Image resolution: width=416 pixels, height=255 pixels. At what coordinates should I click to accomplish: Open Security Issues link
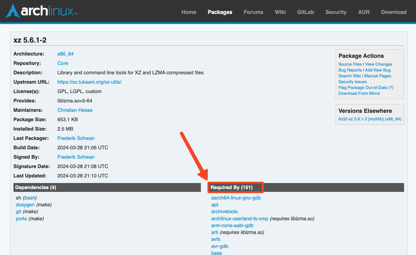pyautogui.click(x=352, y=82)
